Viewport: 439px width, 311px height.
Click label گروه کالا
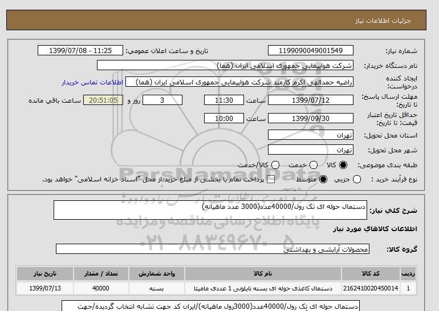[x=402, y=249]
